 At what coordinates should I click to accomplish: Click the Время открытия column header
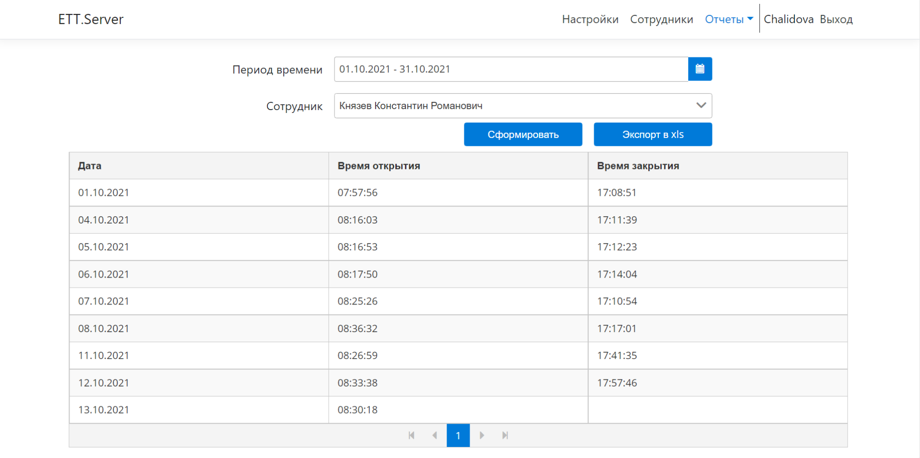378,166
